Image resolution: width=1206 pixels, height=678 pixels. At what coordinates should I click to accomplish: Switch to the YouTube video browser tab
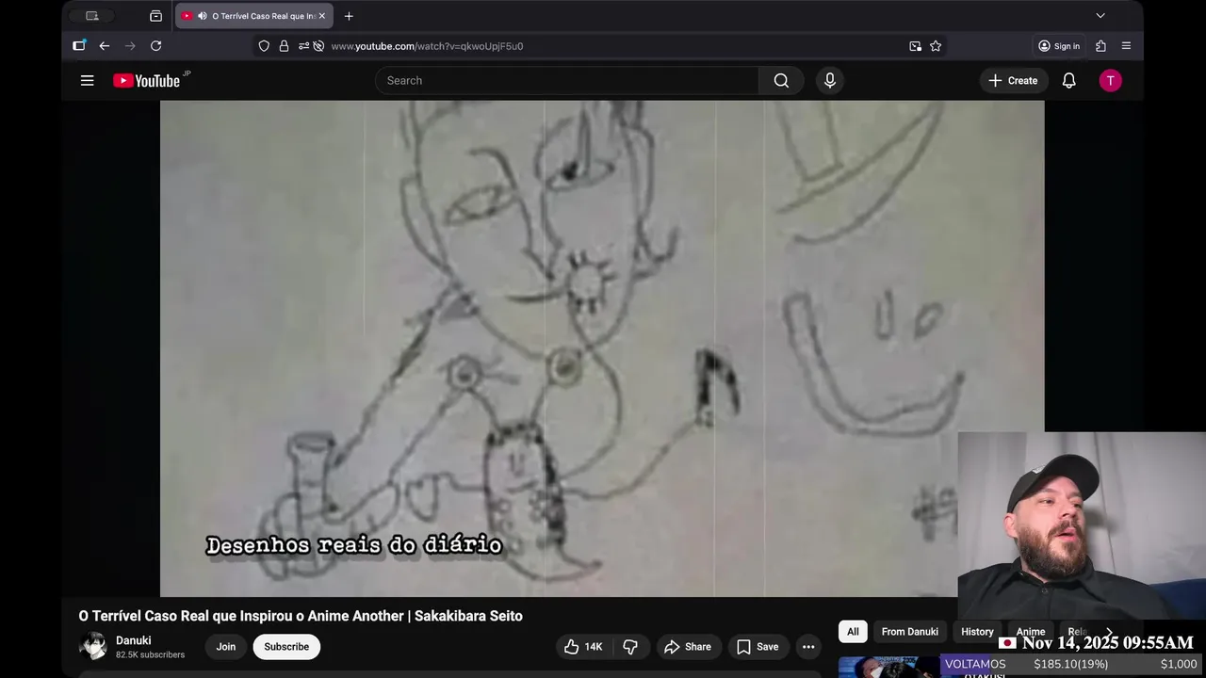(254, 16)
